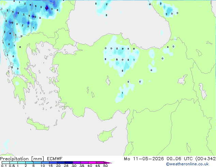Select the 45–50 mm legend swatch
216x167 pixels.
click(x=100, y=163)
